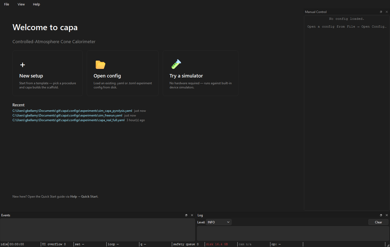Click inside the Log output area

coord(293,233)
